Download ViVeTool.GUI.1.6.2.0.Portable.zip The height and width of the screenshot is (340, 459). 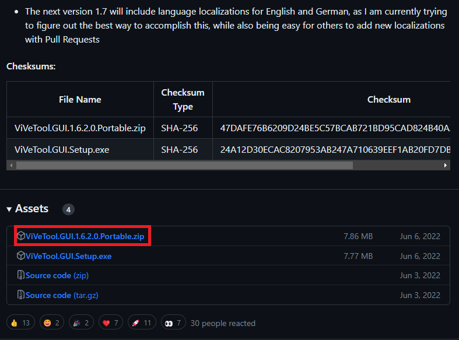85,236
